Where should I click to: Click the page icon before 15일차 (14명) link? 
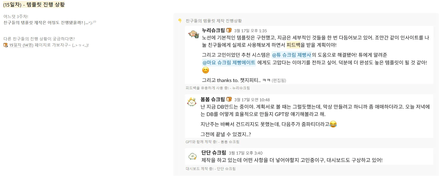[x=5, y=45]
